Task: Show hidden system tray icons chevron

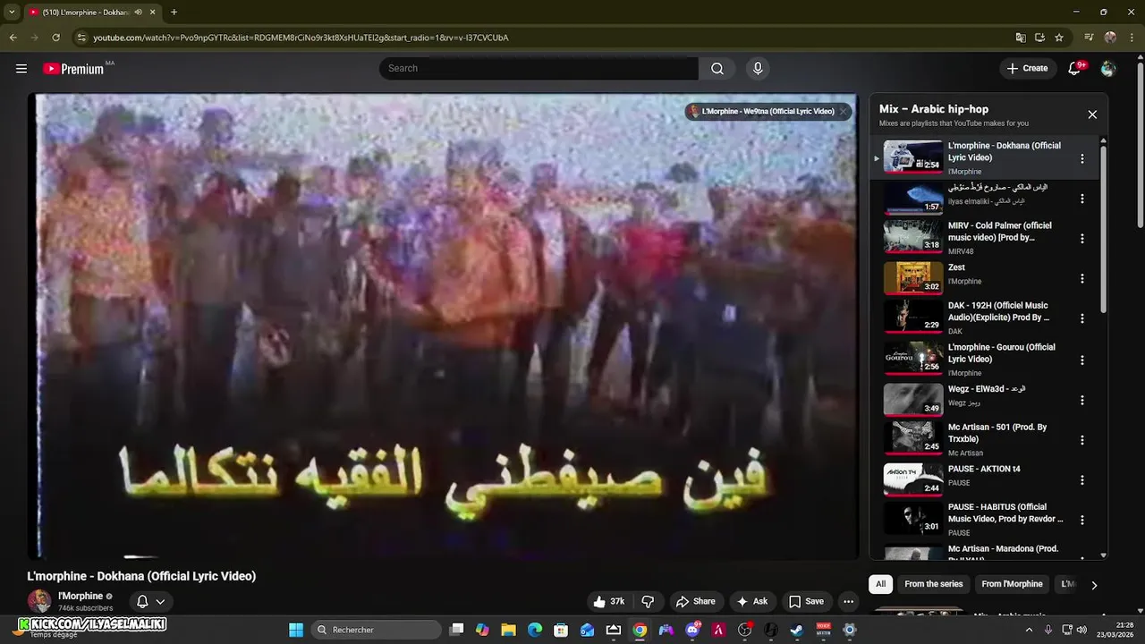Action: 1028,630
